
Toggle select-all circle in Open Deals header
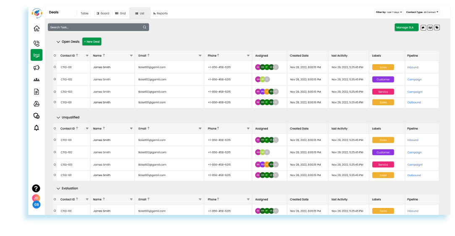coord(55,55)
